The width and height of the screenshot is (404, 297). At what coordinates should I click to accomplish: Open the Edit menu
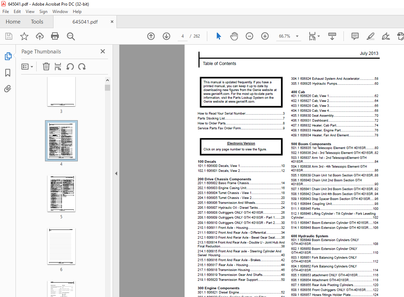point(17,12)
